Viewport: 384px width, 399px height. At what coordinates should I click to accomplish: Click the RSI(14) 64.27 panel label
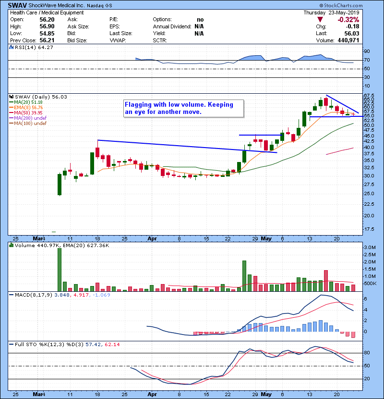tap(34, 47)
